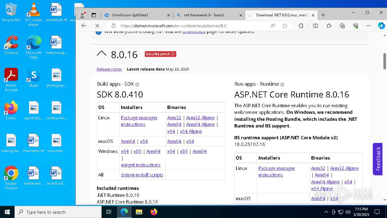Download SDK Windows x64 installer
The height and width of the screenshot is (218, 387).
point(125,151)
